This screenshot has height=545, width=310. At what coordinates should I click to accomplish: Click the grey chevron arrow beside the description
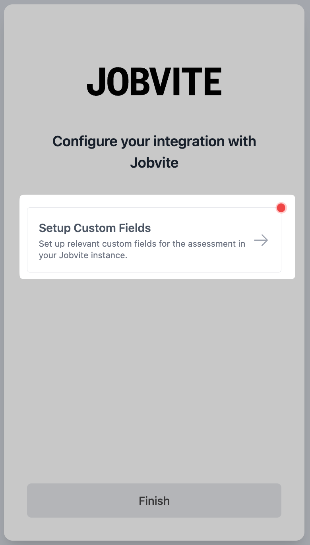(x=261, y=240)
